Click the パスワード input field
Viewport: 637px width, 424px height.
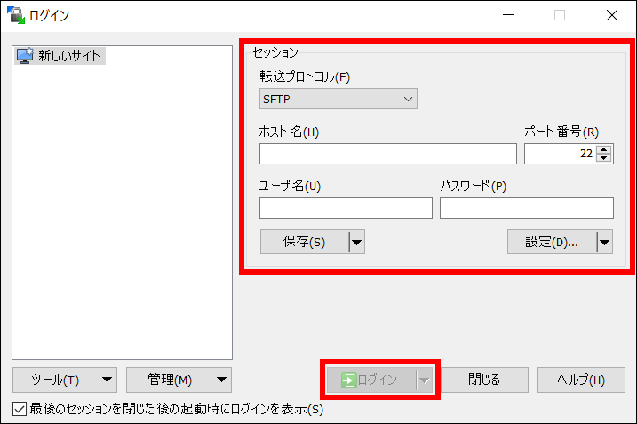526,208
